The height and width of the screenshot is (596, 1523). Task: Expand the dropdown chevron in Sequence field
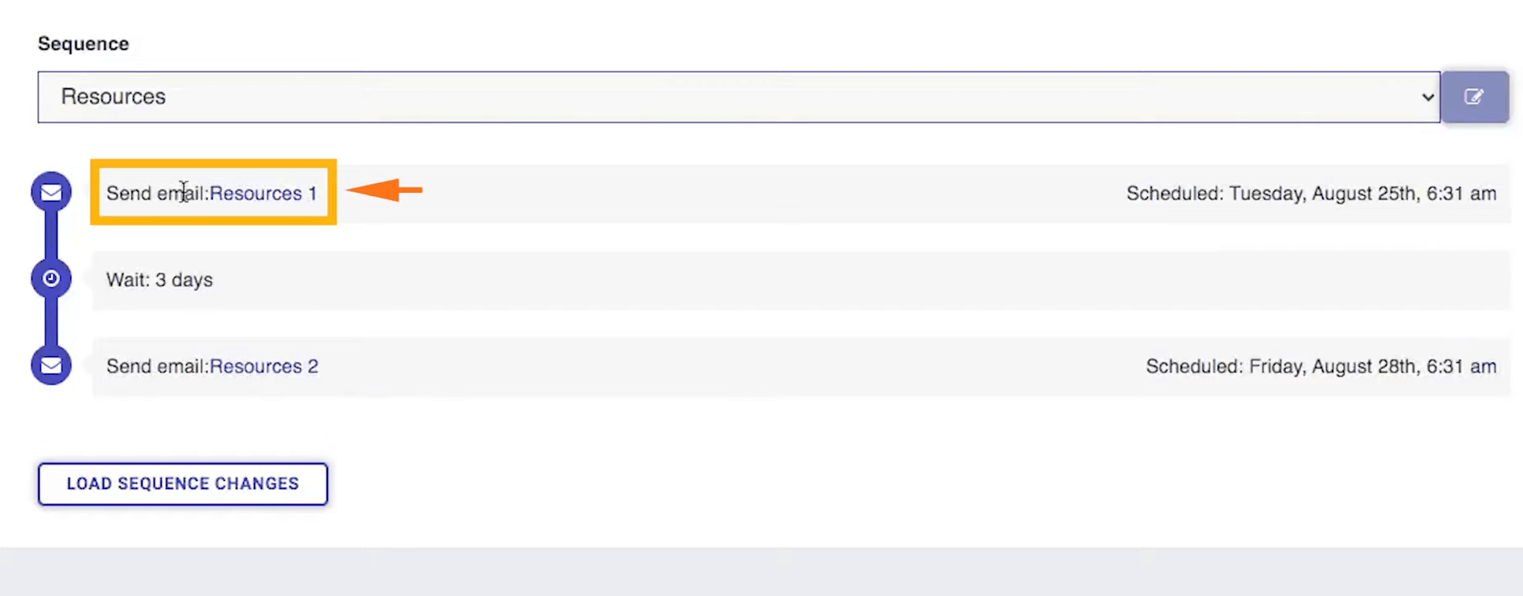click(x=1427, y=97)
